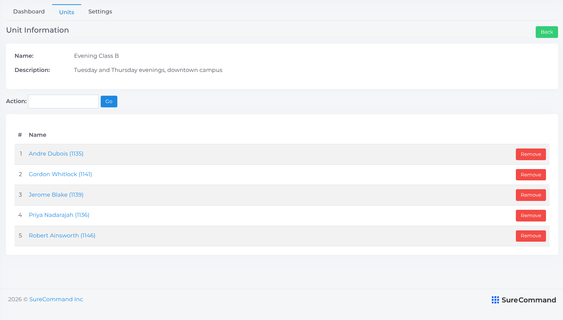Open Priya Nadarajah (1136) link

point(59,215)
